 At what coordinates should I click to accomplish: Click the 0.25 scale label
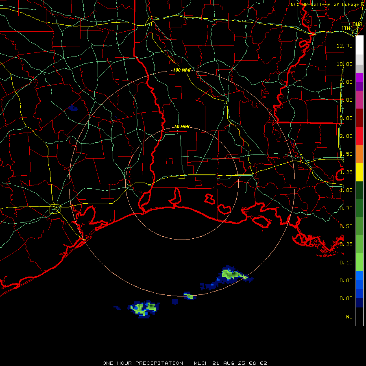click(x=346, y=244)
